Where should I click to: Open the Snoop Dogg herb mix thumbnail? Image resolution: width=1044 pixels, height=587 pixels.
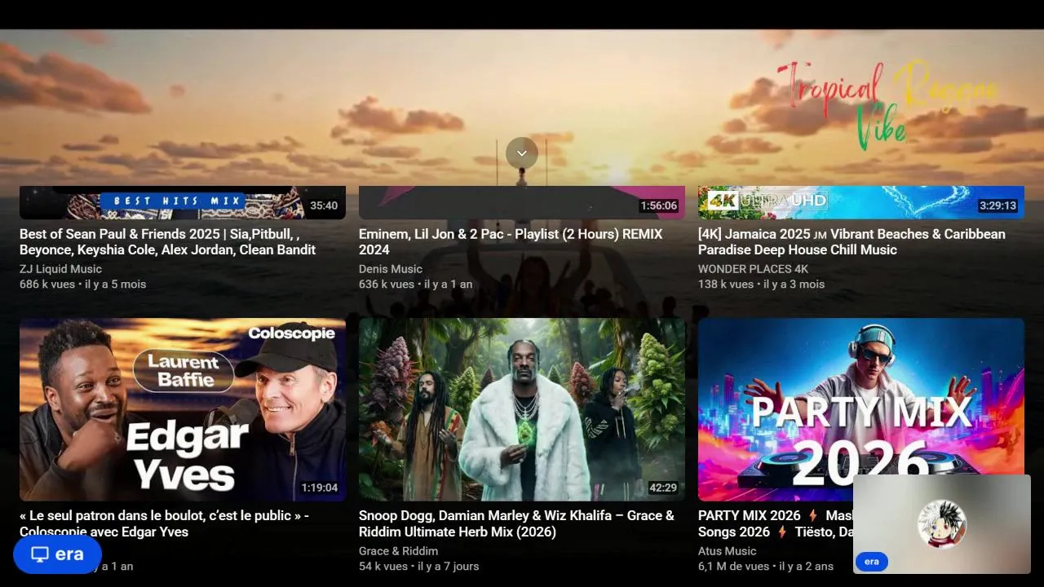click(522, 409)
